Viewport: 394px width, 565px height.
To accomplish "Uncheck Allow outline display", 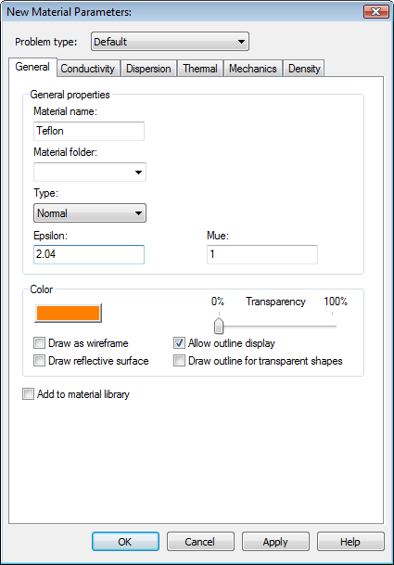I will 179,342.
